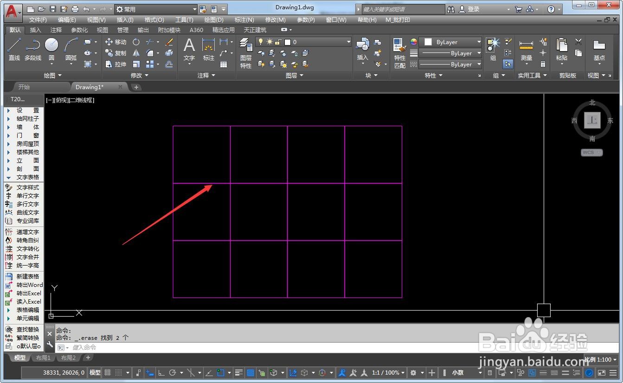
Task: Open Layer Properties (图层特性) manager
Action: point(246,53)
